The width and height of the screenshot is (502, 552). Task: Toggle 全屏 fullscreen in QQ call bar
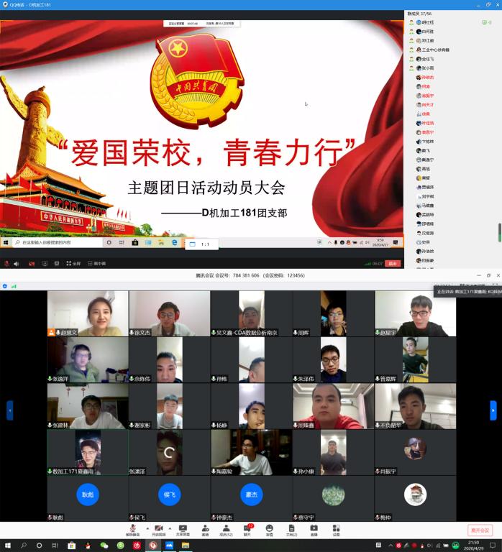click(x=73, y=264)
